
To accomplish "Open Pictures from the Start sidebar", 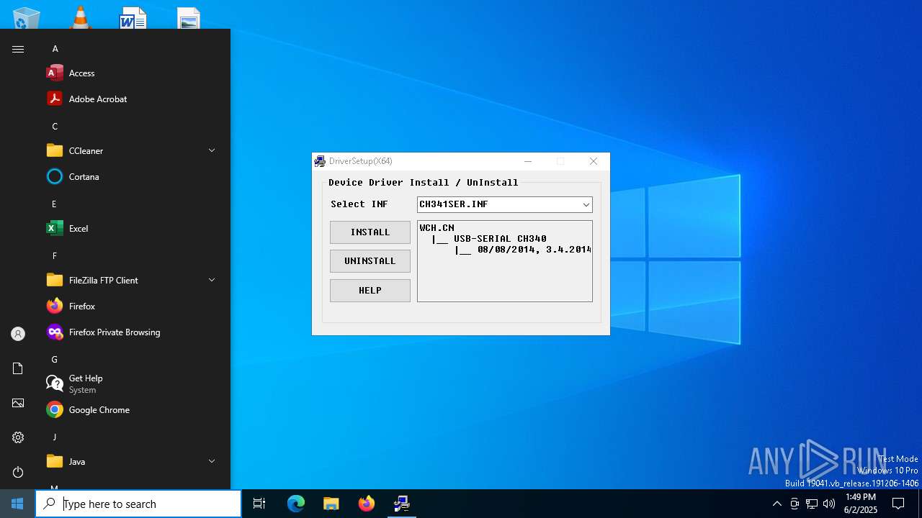I will point(18,403).
